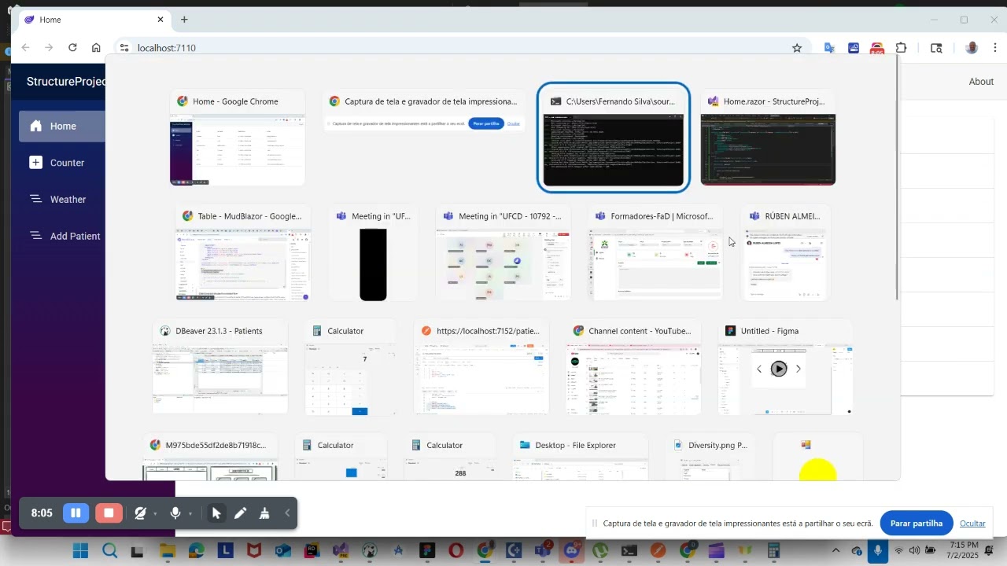The height and width of the screenshot is (566, 1007).
Task: Open Opera browser from taskbar
Action: 456,551
